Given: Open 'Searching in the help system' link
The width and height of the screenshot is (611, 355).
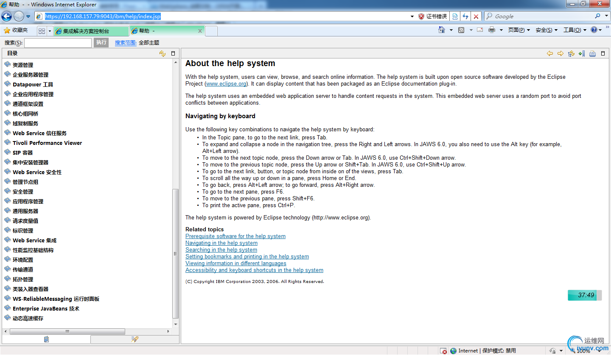Looking at the screenshot, I should coord(221,250).
